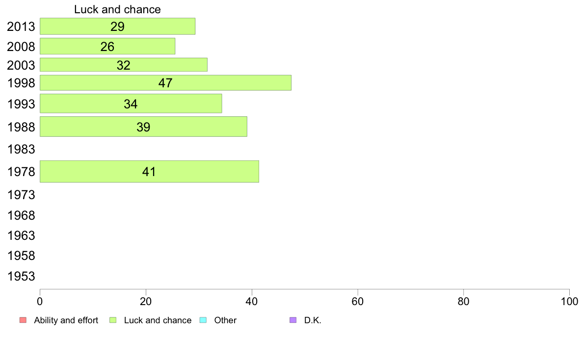Click the purple D.K. legend swatch
Screen dimensions: 583x361
pyautogui.click(x=293, y=320)
